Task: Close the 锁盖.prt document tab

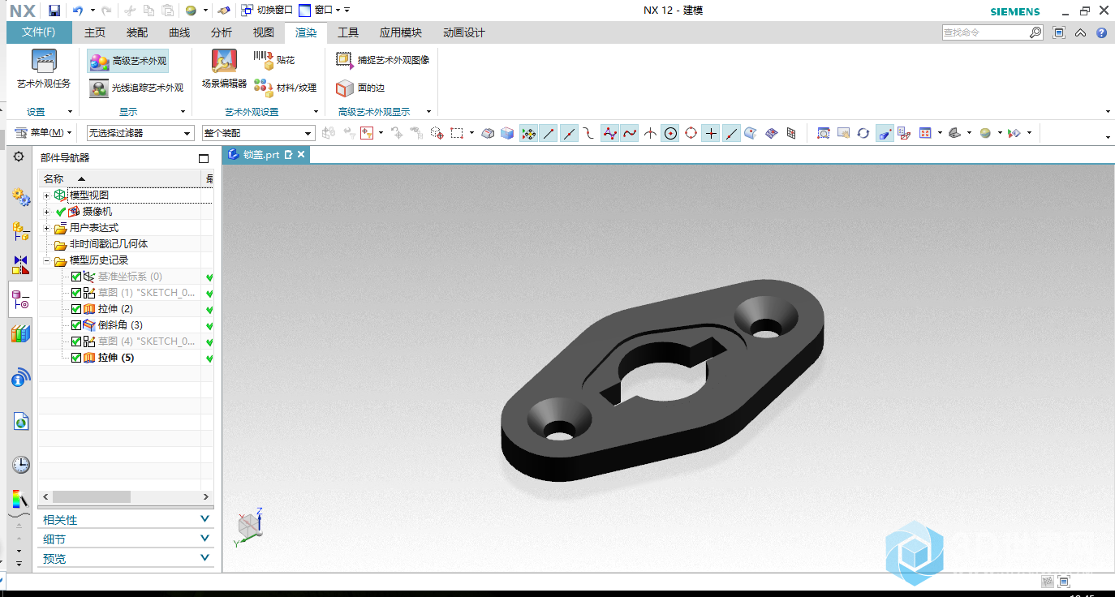Action: [301, 154]
